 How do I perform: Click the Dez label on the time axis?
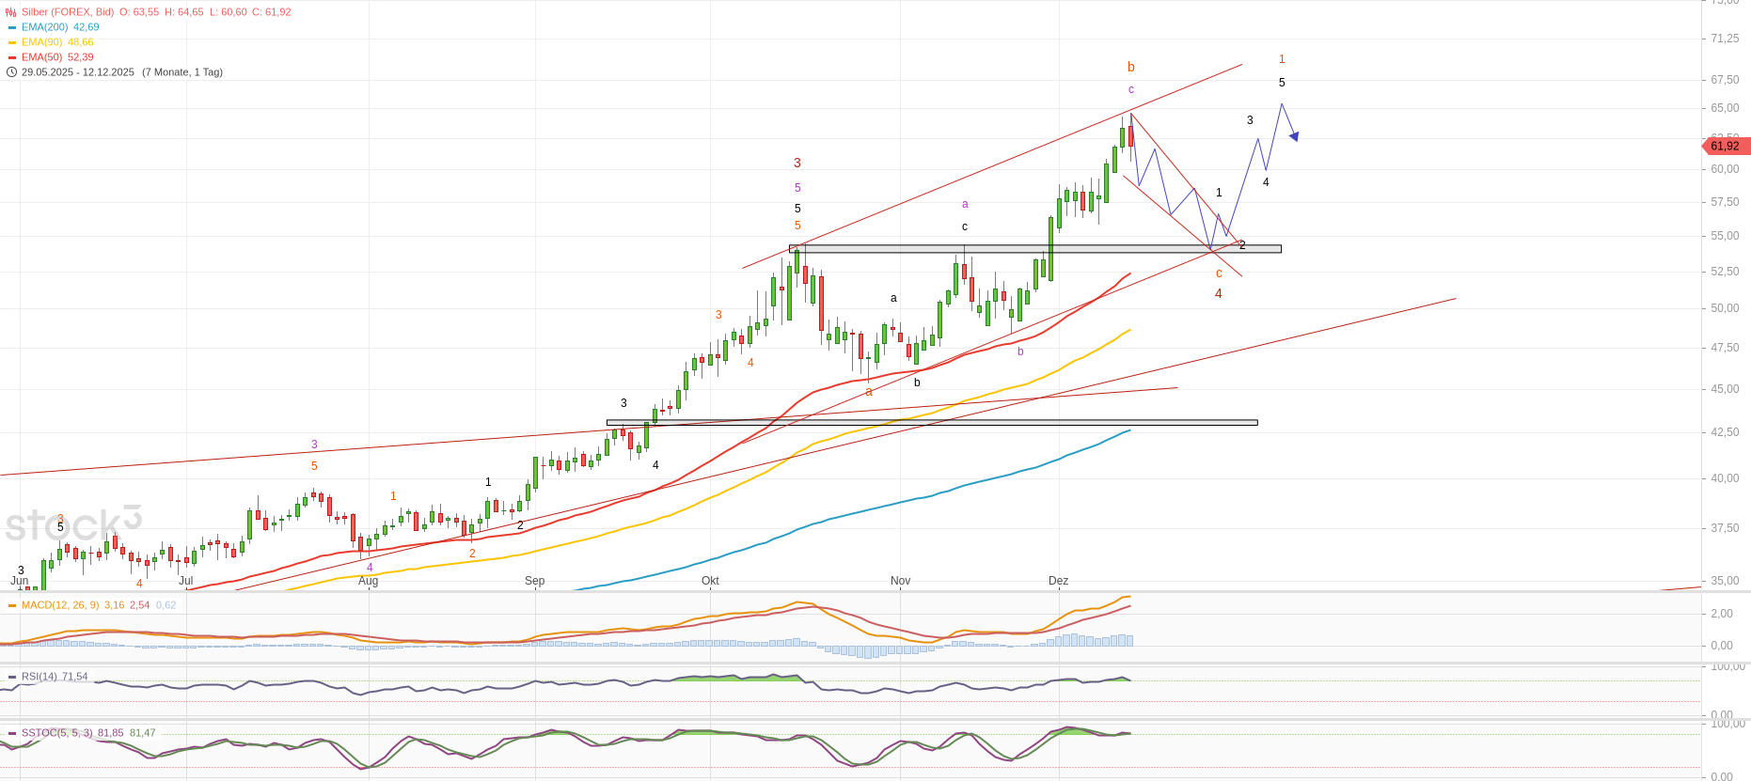click(1058, 581)
